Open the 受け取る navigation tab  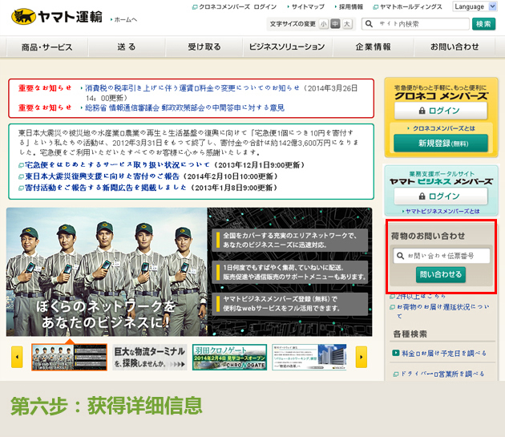coord(204,47)
